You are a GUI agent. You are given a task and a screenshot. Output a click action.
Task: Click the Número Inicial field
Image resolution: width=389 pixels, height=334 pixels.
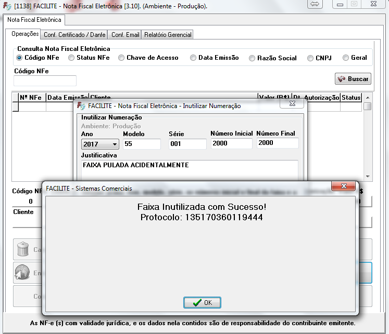click(231, 143)
